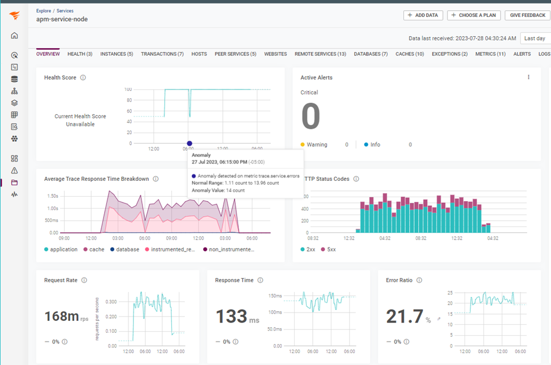Click info icon beside 0% under 21.7 %
Image resolution: width=551 pixels, height=365 pixels.
[406, 342]
